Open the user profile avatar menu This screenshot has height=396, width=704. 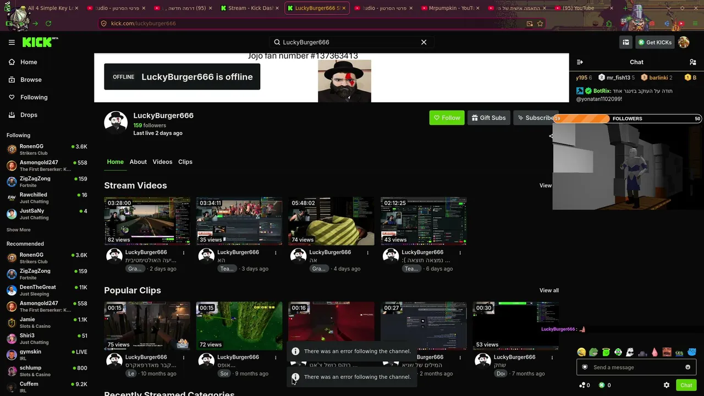[x=684, y=42]
